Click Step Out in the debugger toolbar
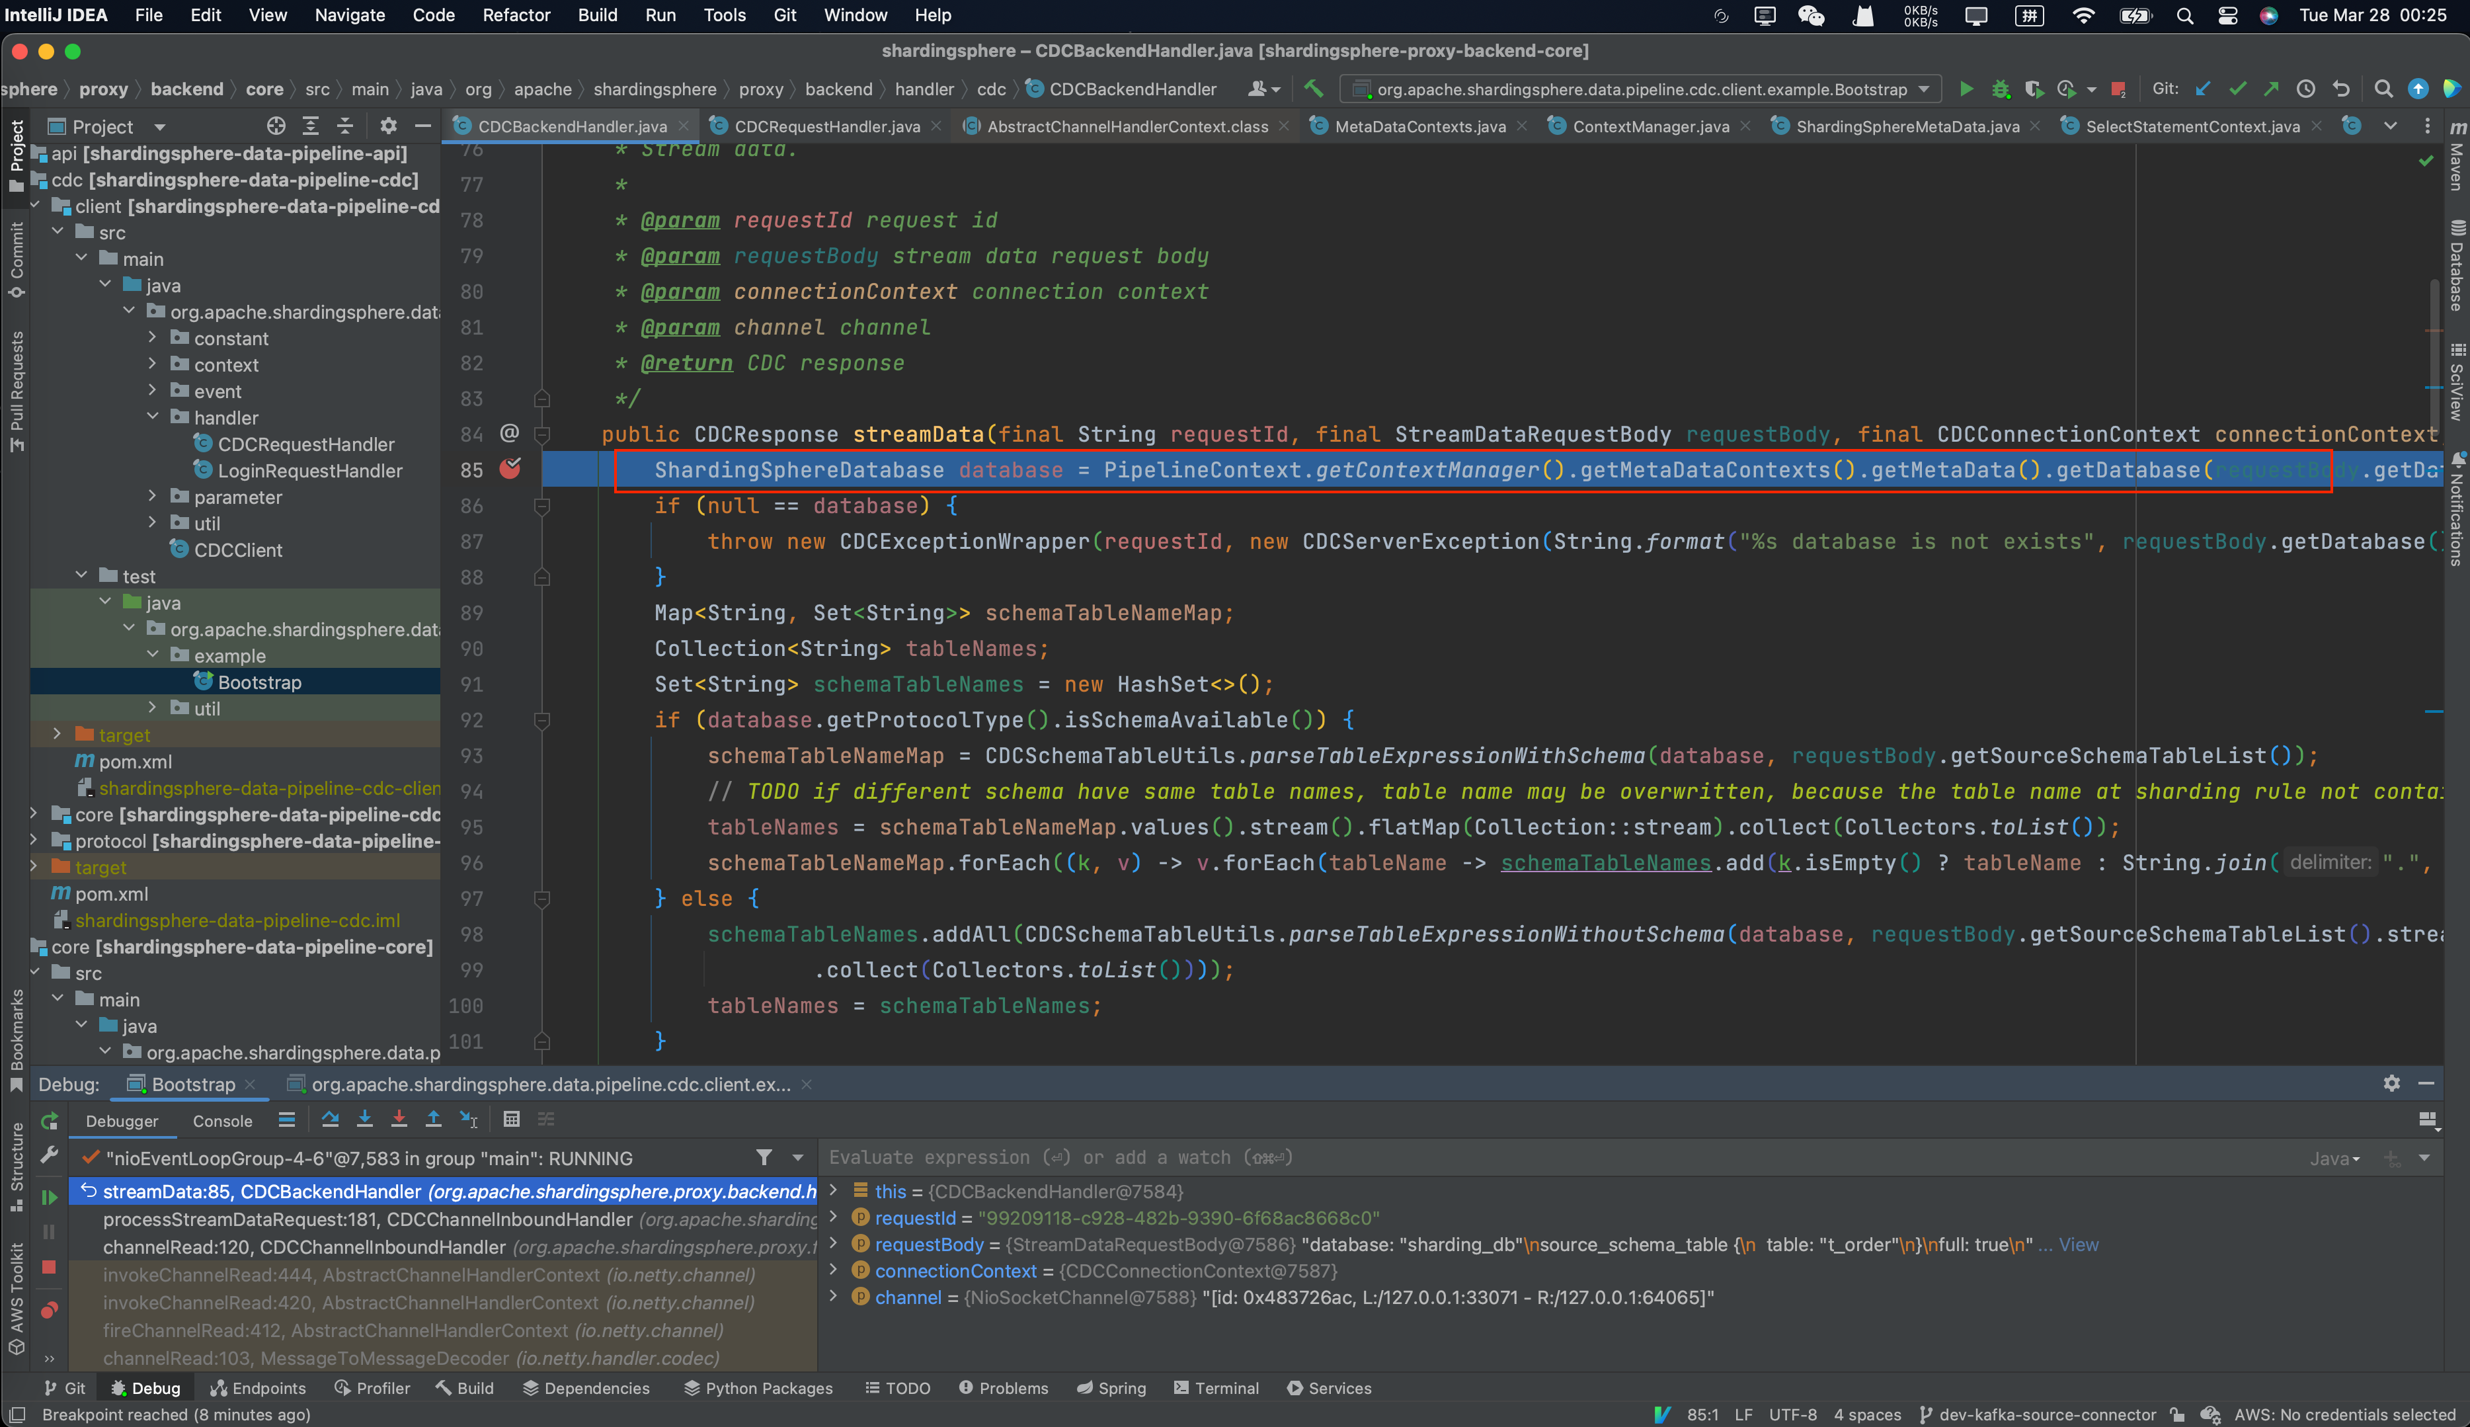The height and width of the screenshot is (1427, 2470). click(x=434, y=1118)
